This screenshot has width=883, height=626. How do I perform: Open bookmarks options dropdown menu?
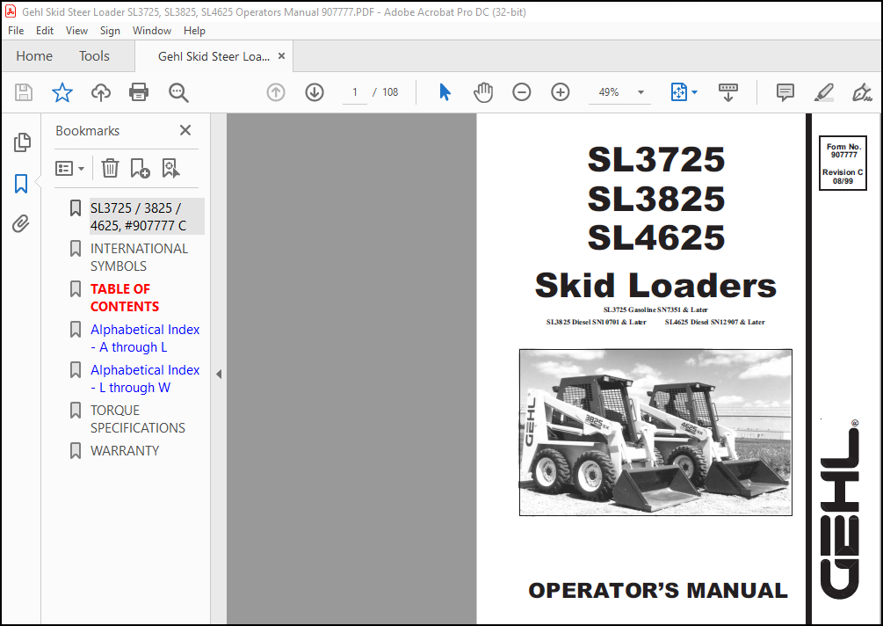pyautogui.click(x=69, y=168)
